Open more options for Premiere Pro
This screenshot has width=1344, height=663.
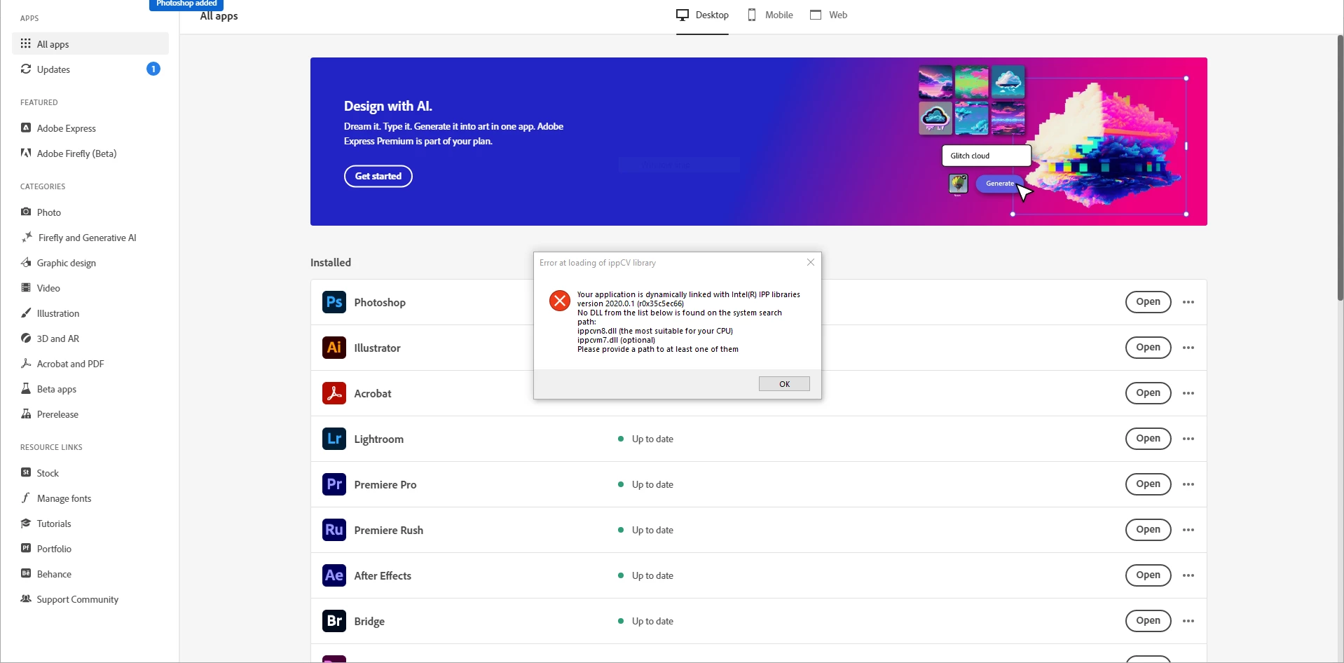(x=1188, y=484)
